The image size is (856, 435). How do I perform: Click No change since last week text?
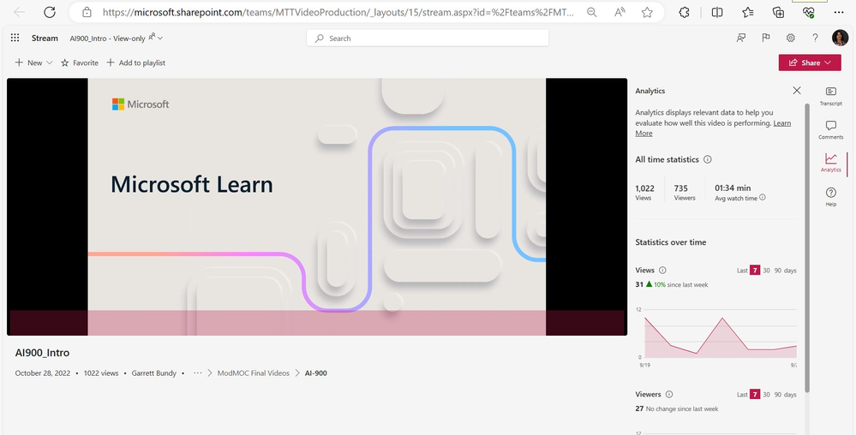(682, 408)
